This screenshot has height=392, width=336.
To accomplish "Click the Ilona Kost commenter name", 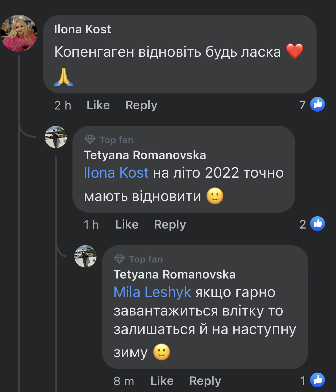I will [x=83, y=29].
